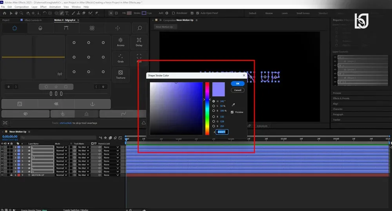Select the H hue radio button
Image resolution: width=392 pixels, height=211 pixels.
(x=214, y=101)
